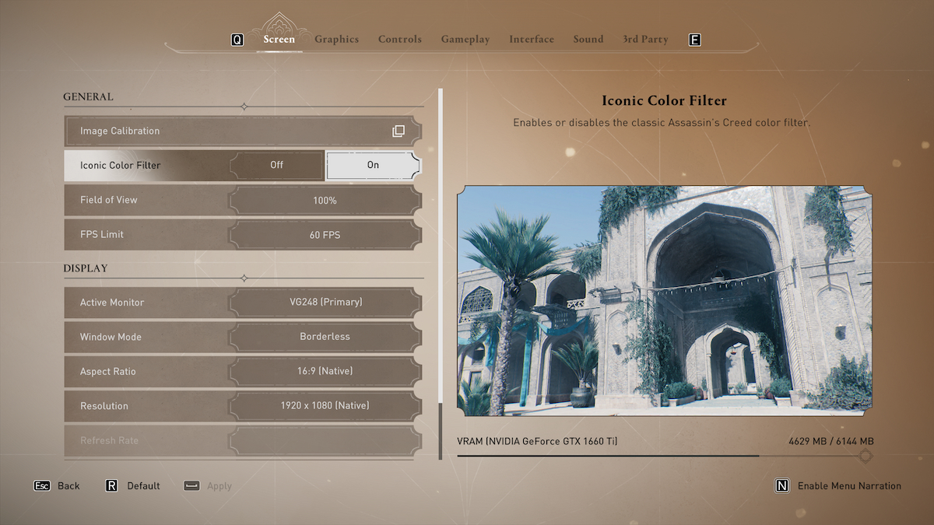
Task: Switch to the Graphics tab
Action: coord(336,40)
